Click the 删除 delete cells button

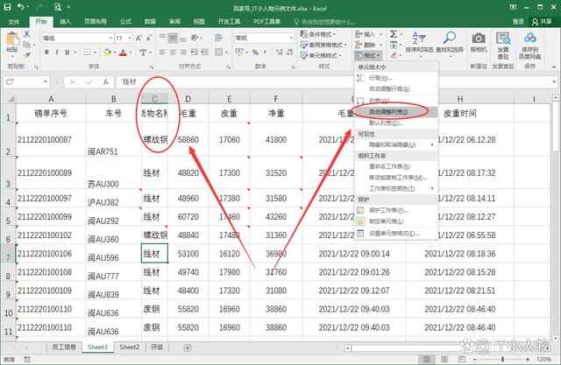[366, 45]
